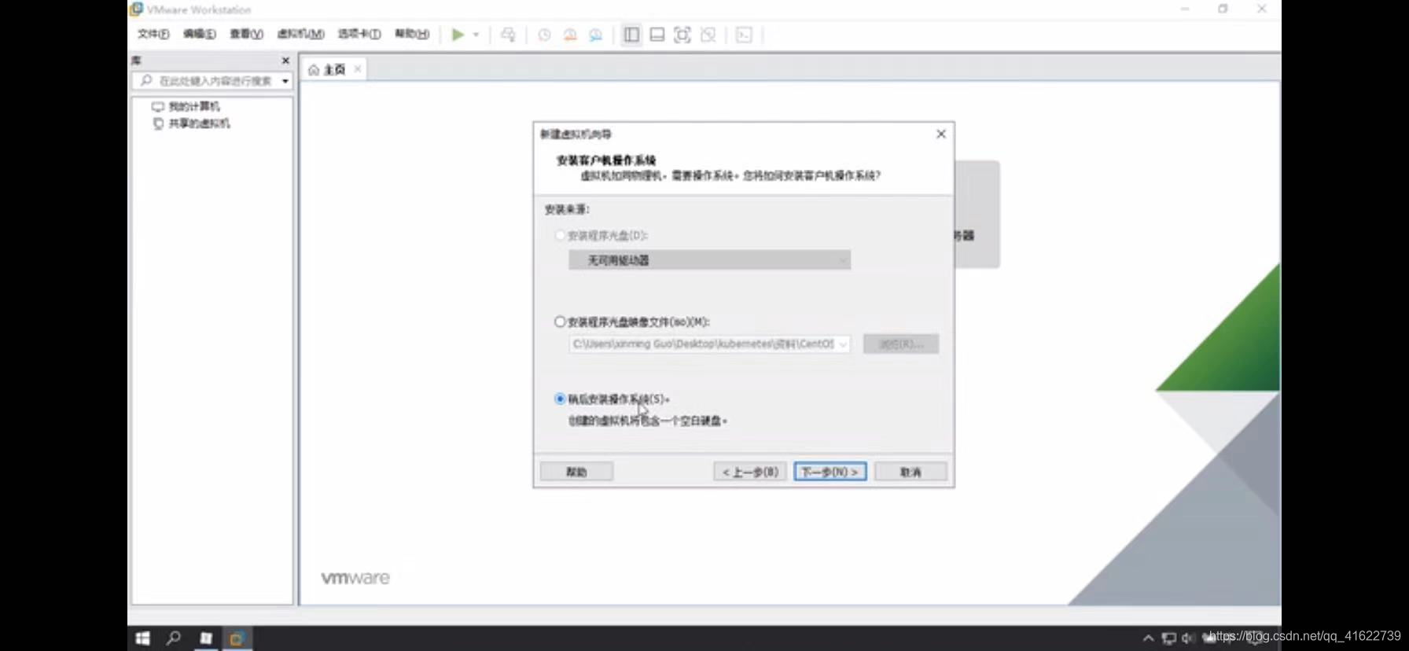Click the VMware Workstation logo in the title bar
Screen dimensions: 1409x651
136,9
